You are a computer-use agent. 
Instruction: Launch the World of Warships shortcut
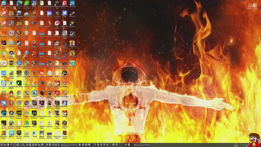point(57,23)
